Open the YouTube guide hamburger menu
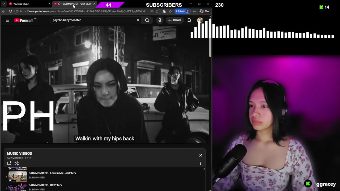This screenshot has width=340, height=191. tap(7, 20)
